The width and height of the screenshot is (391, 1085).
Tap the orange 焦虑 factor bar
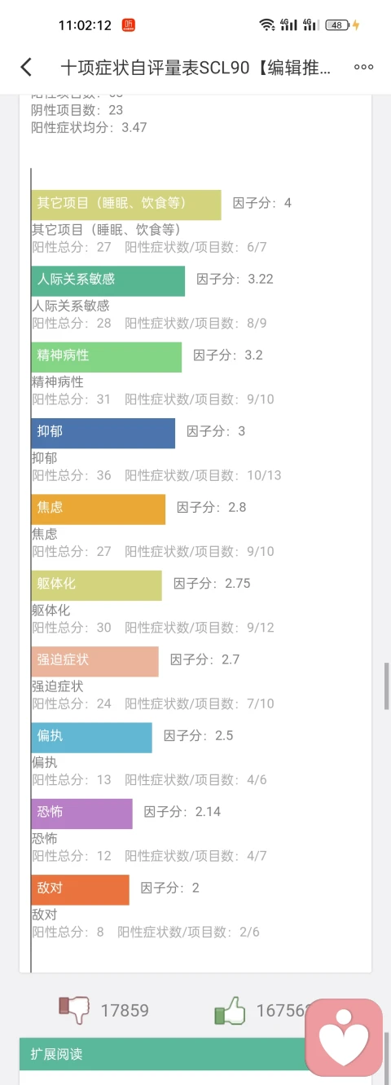pos(99,509)
